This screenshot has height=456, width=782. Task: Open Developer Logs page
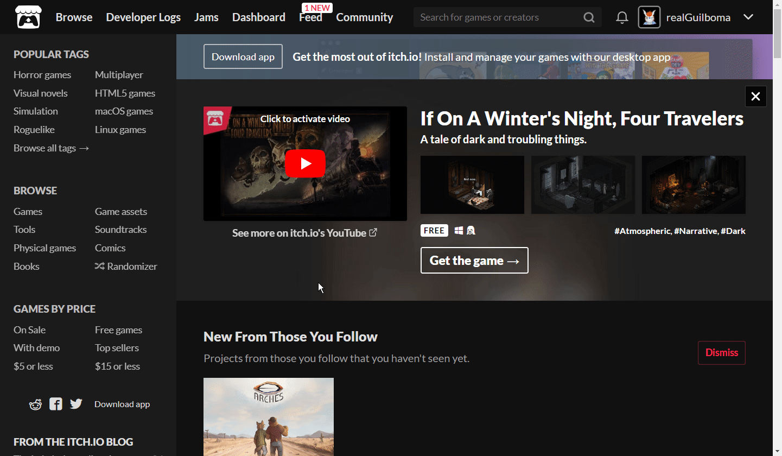(143, 17)
